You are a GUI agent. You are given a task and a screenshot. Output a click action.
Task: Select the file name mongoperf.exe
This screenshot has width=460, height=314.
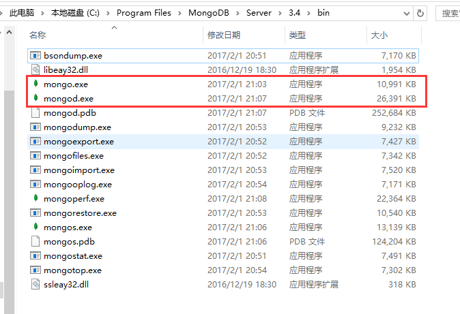[x=74, y=199]
